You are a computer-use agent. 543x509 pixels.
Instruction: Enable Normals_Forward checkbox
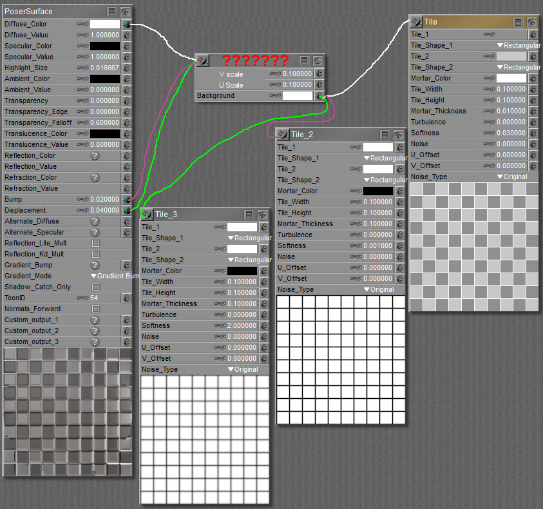tap(96, 309)
